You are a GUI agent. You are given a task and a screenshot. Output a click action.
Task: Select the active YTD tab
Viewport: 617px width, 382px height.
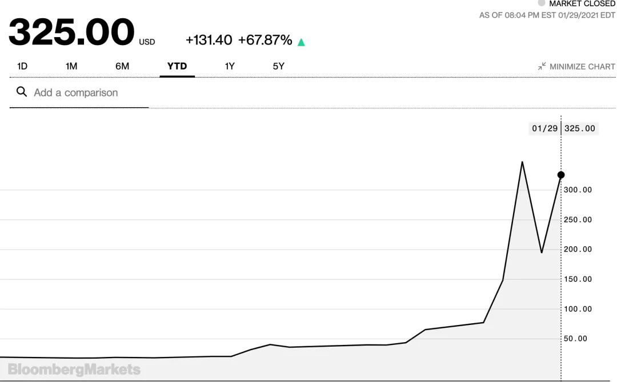coord(177,66)
